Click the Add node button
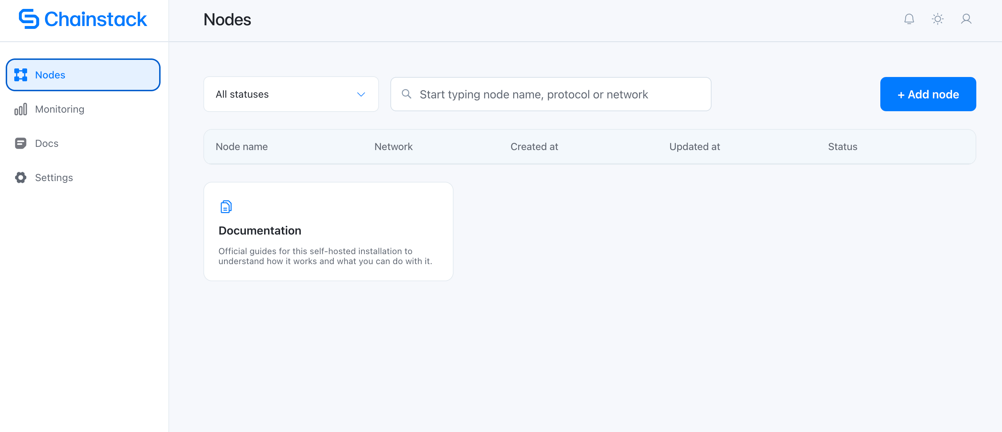The height and width of the screenshot is (432, 1002). click(928, 94)
